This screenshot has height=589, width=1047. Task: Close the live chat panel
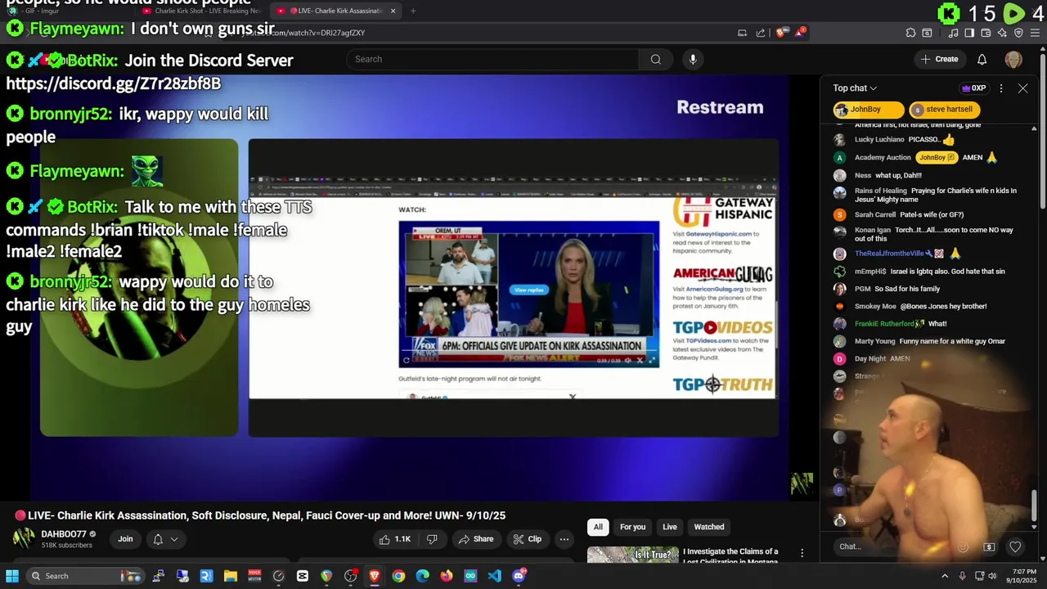pyautogui.click(x=1022, y=88)
